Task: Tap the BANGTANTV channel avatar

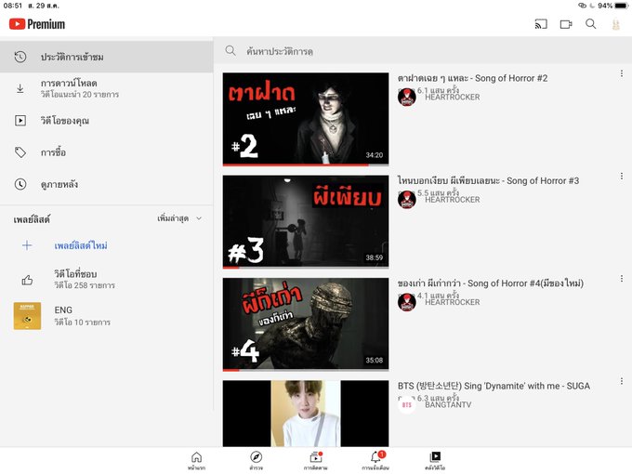Action: [x=407, y=404]
